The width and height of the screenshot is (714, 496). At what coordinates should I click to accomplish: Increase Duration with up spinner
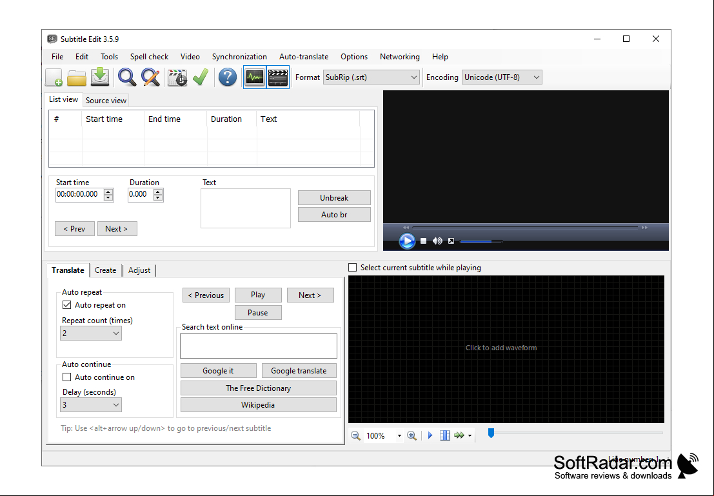[158, 192]
